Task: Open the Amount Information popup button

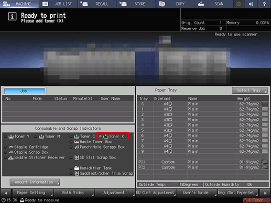Action: [x=35, y=182]
